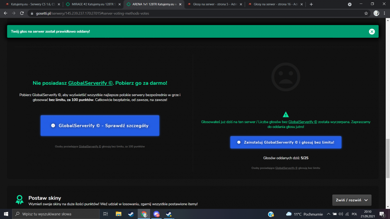Open GlobalServerify © link in vote limit warning
This screenshot has height=219, width=390.
tap(303, 122)
